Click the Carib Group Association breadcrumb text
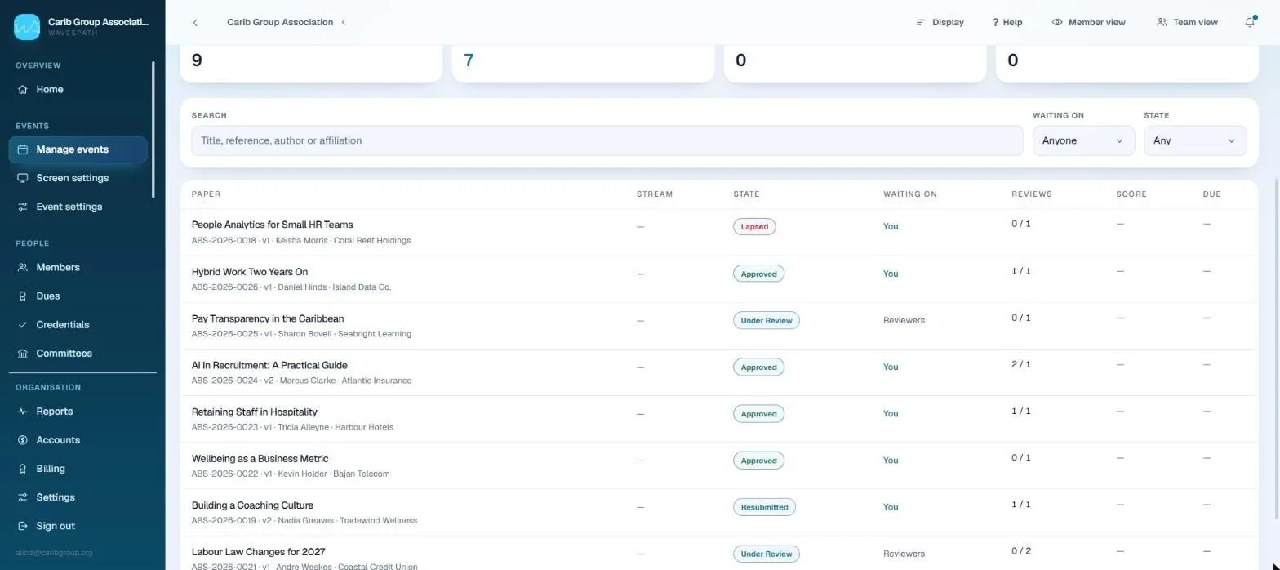This screenshot has width=1280, height=570. pos(280,22)
